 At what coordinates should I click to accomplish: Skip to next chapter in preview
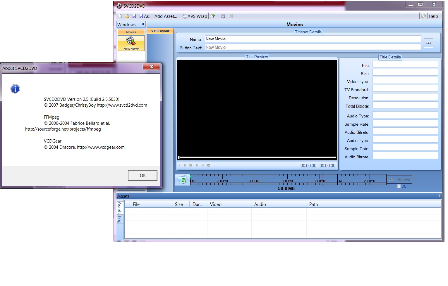pyautogui.click(x=202, y=165)
